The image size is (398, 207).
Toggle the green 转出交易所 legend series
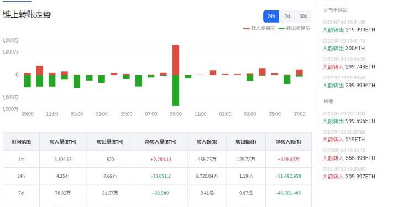pyautogui.click(x=294, y=28)
